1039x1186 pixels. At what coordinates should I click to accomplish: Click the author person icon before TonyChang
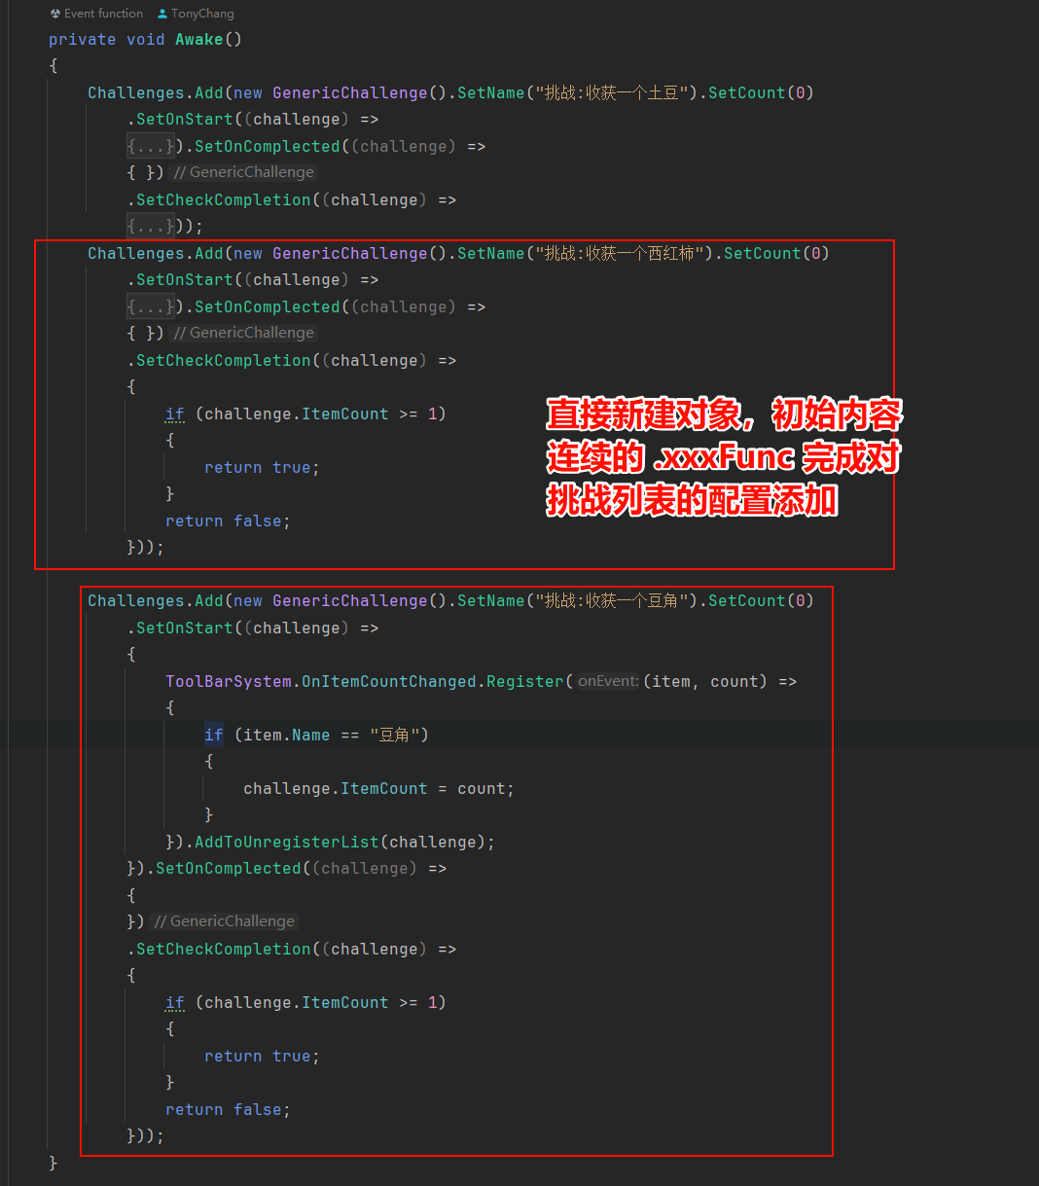point(162,14)
